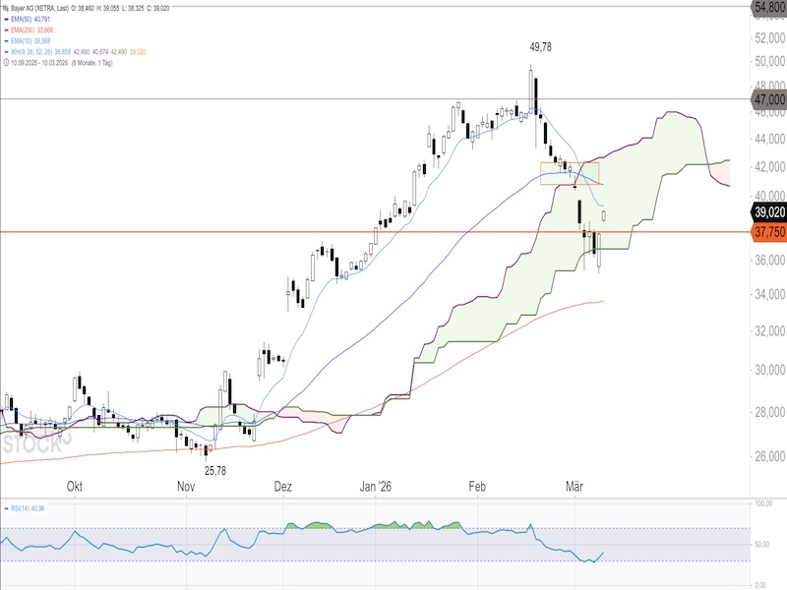The height and width of the screenshot is (590, 787).
Task: Click the Jan '26 time axis label
Action: (378, 487)
